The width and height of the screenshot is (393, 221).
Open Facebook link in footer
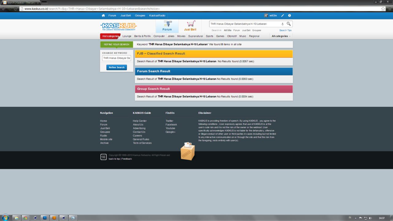point(171,125)
